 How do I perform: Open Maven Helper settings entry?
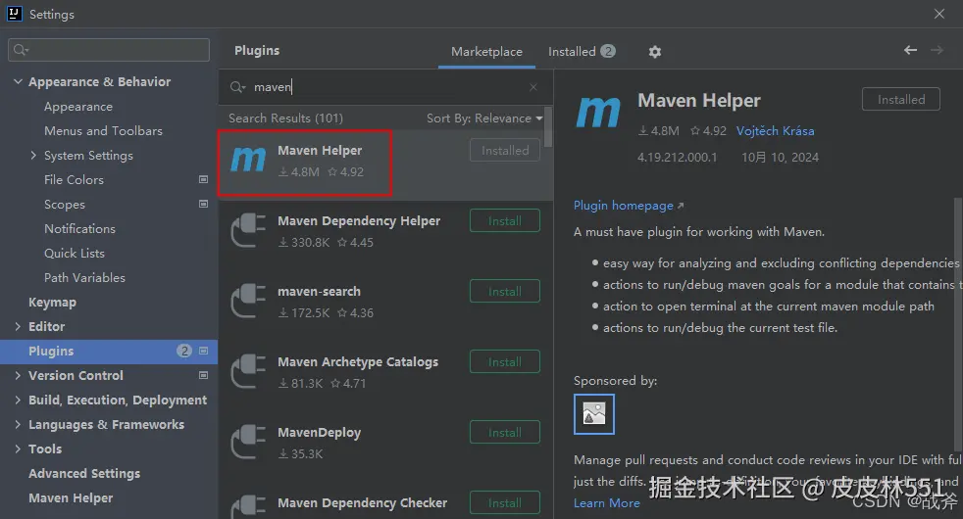coord(71,498)
